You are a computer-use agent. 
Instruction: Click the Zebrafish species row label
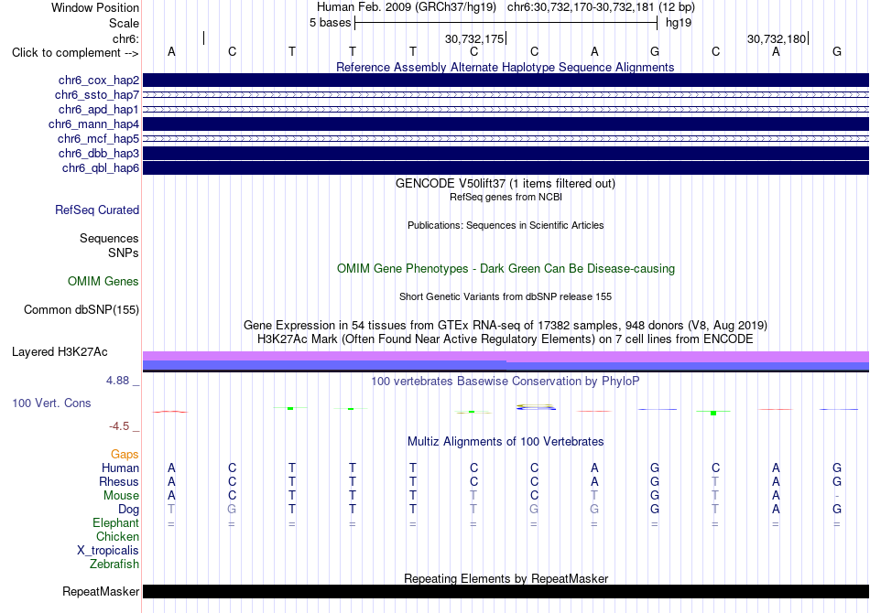[x=114, y=565]
